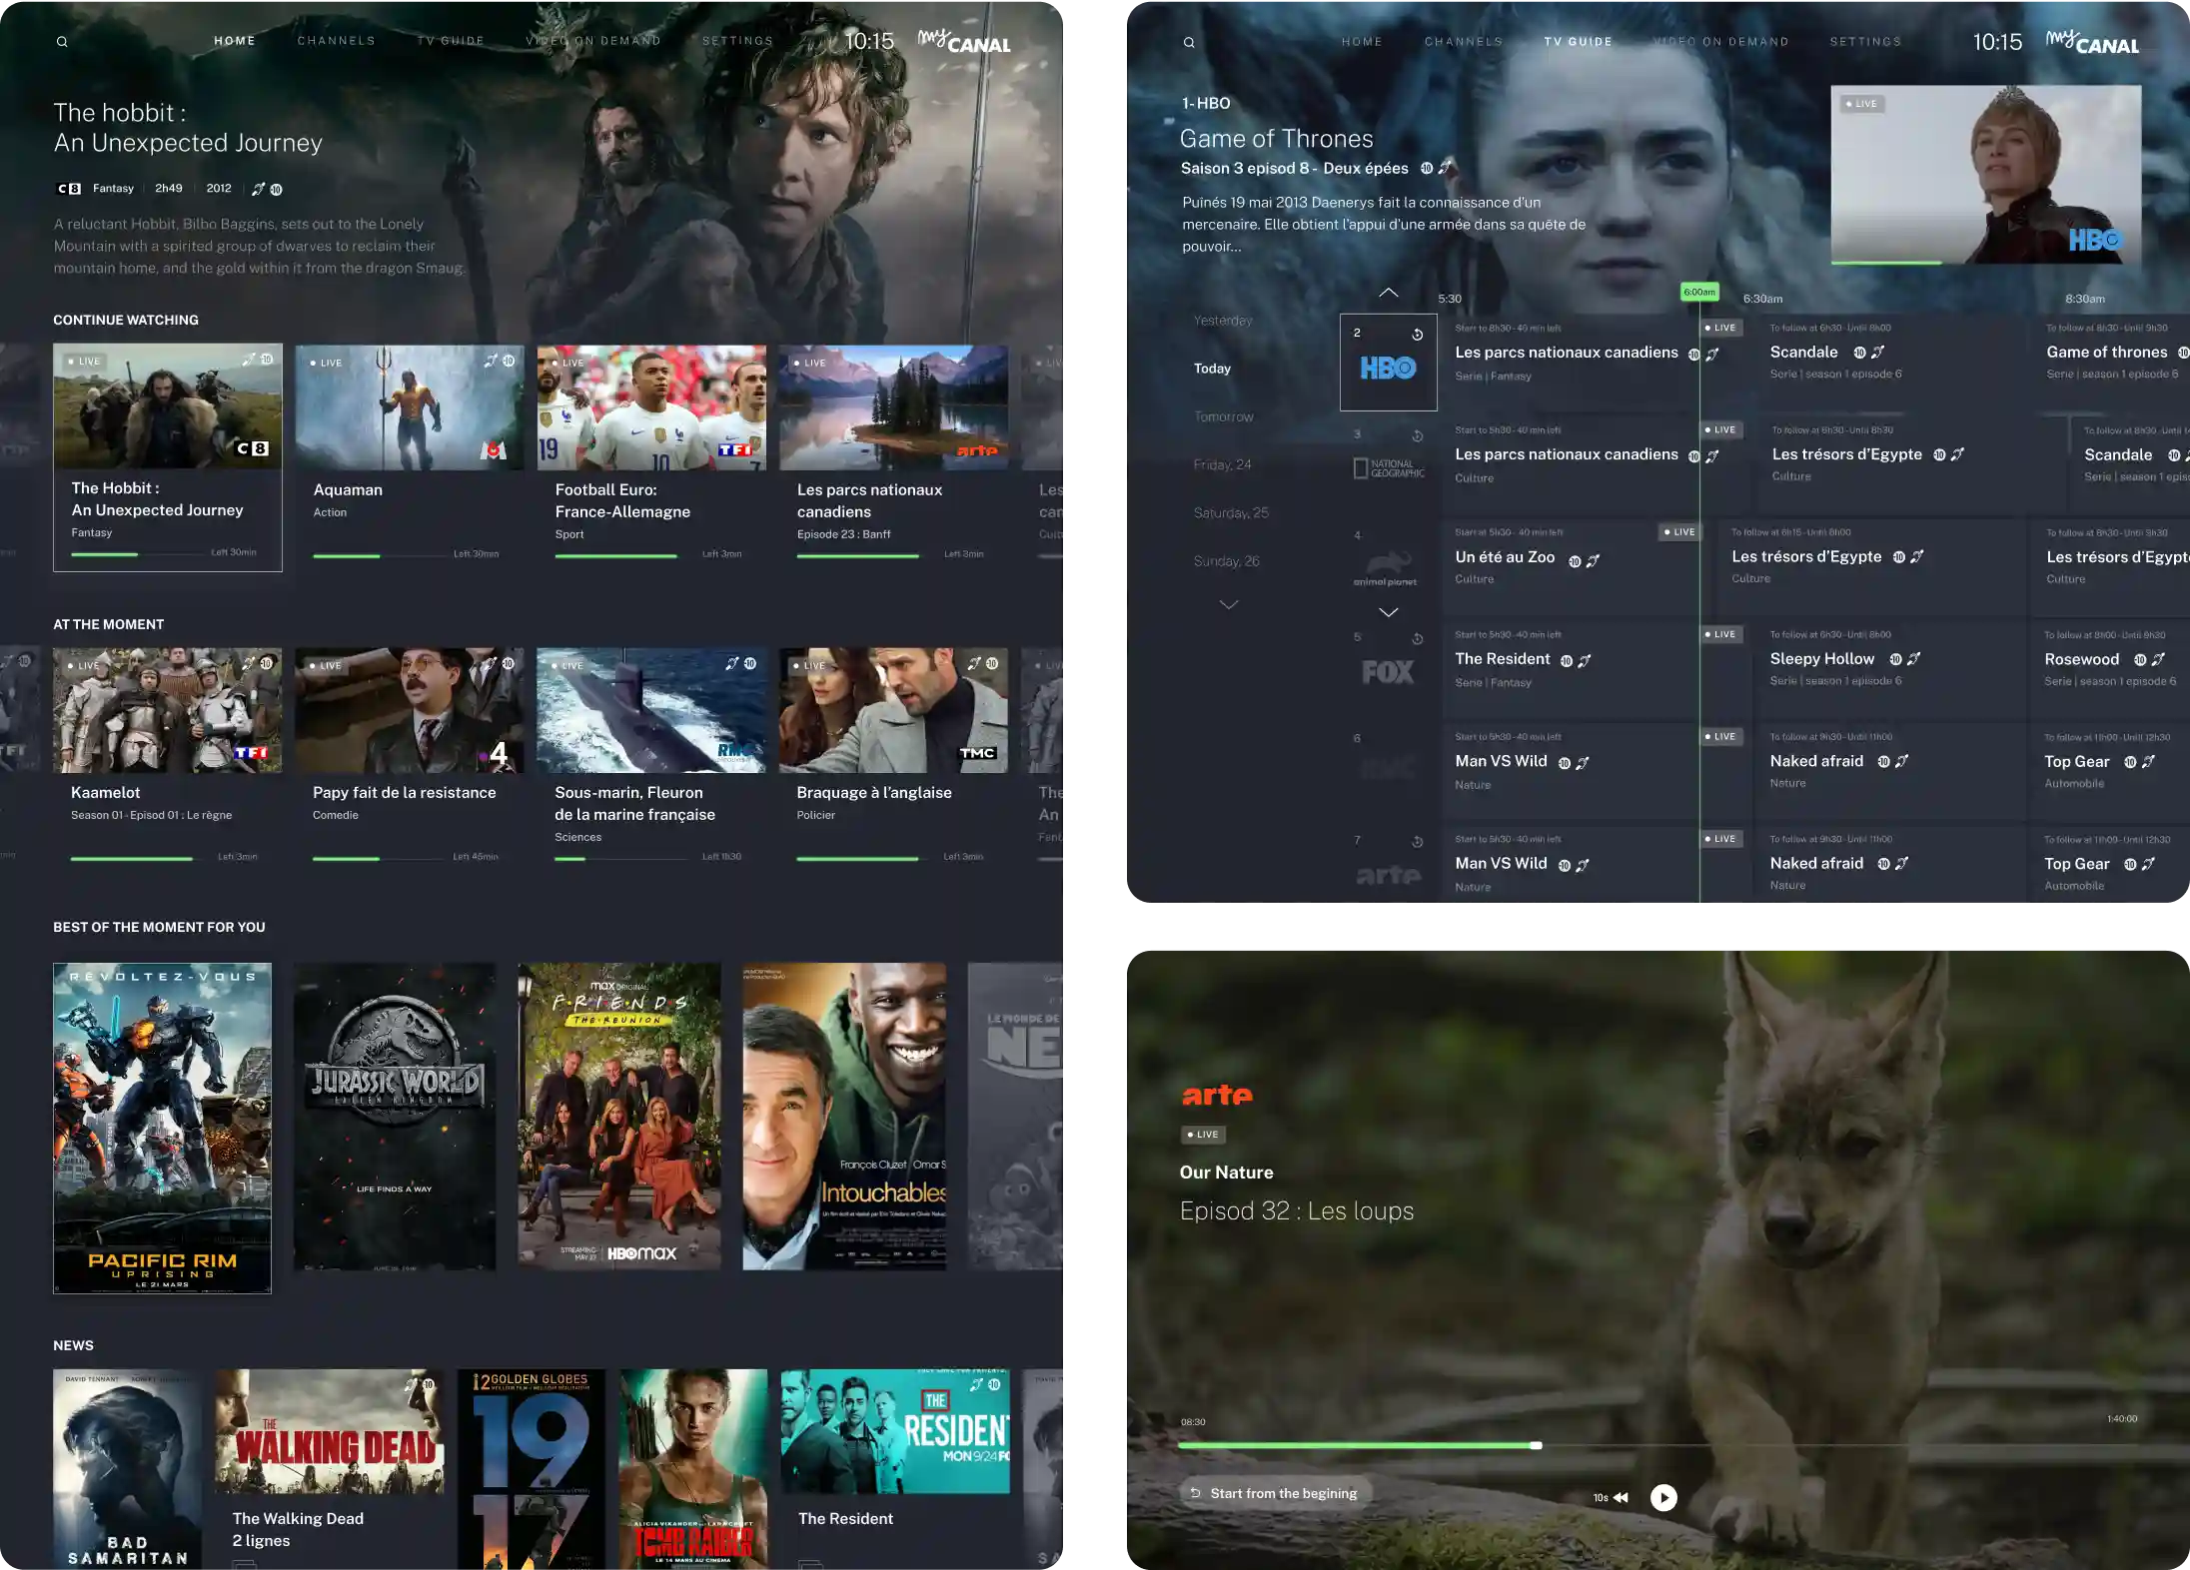Viewport: 2190px width, 1570px height.
Task: Select Friday, 24 in date list
Action: [x=1223, y=464]
